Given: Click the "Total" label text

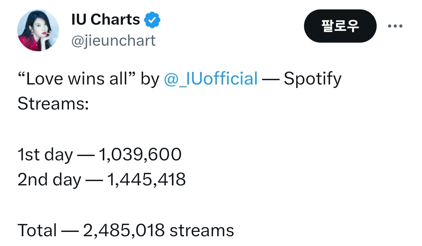Looking at the screenshot, I should 37,230.
